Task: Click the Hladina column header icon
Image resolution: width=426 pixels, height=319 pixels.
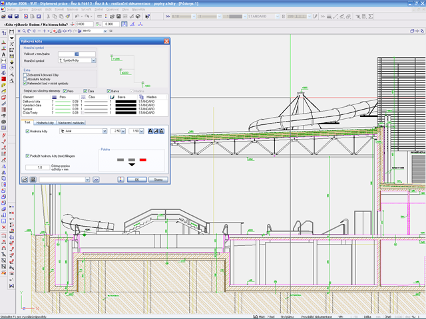Action: pos(141,97)
